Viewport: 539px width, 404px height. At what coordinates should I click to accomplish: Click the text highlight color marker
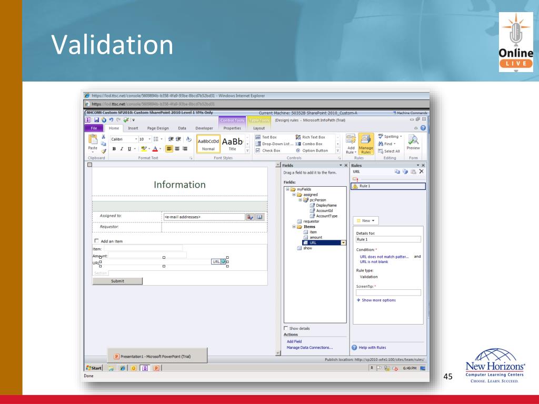[144, 149]
